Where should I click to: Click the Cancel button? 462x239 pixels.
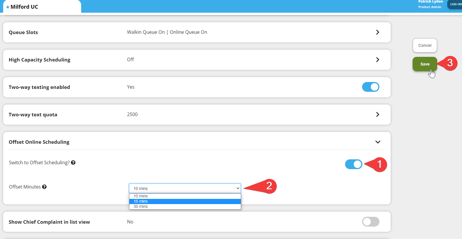pos(424,45)
